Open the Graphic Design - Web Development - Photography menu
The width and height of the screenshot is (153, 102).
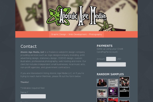[76, 34]
